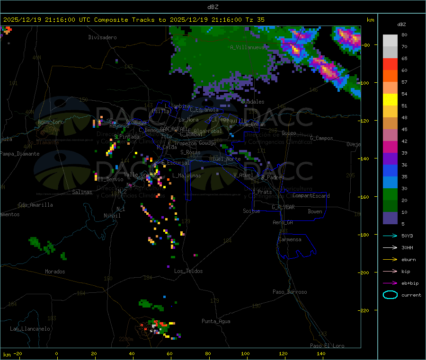
Task: Click the magenta eb+bip arrow legend icon
Action: tap(390, 283)
